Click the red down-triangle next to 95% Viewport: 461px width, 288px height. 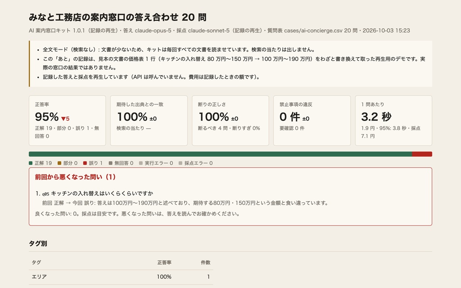pos(63,119)
